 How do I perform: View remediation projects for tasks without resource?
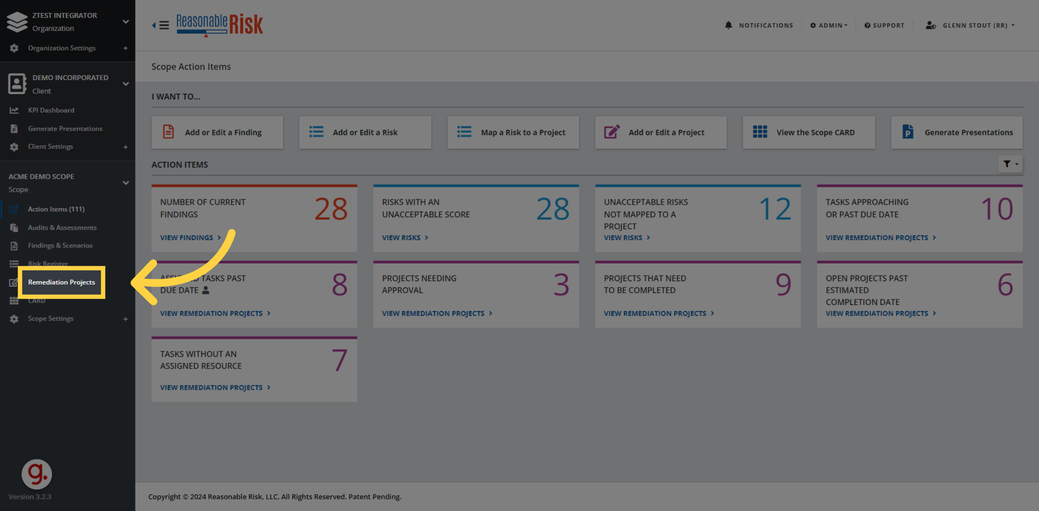pyautogui.click(x=215, y=387)
